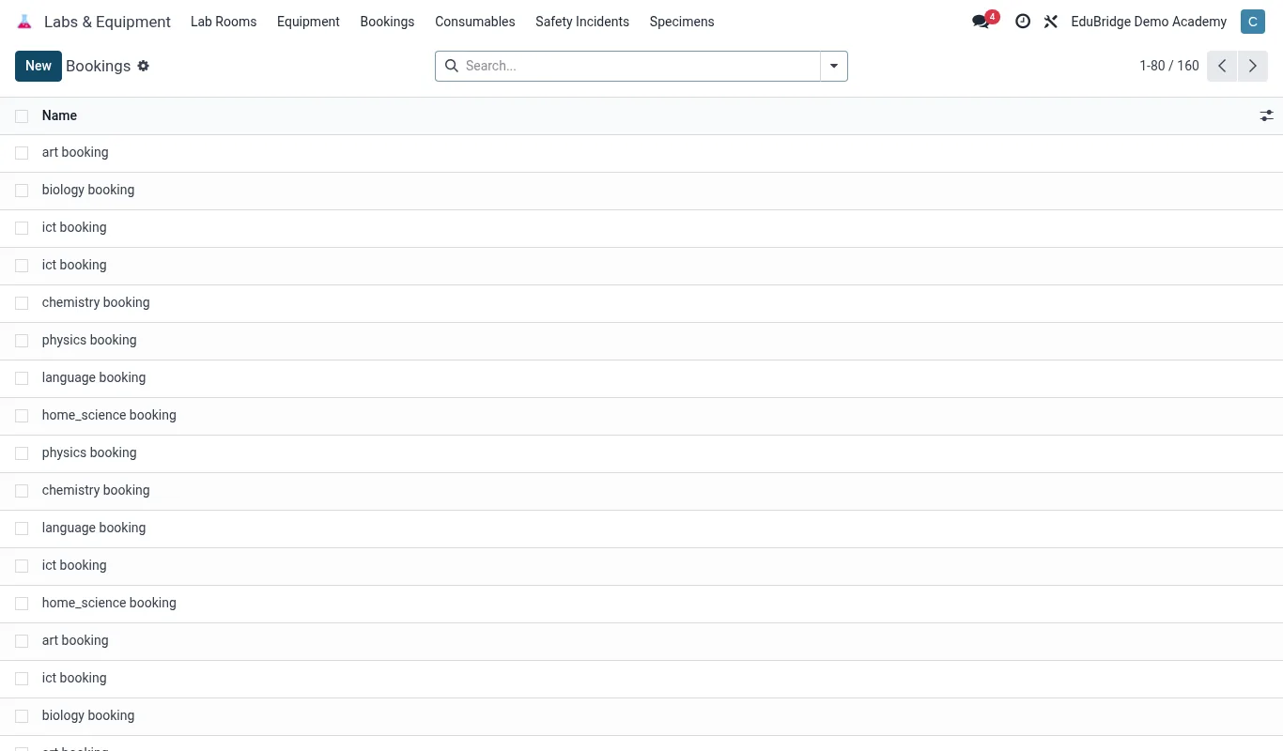Open the activities clock icon
Screen dimensions: 1283x751
pyautogui.click(x=1023, y=22)
